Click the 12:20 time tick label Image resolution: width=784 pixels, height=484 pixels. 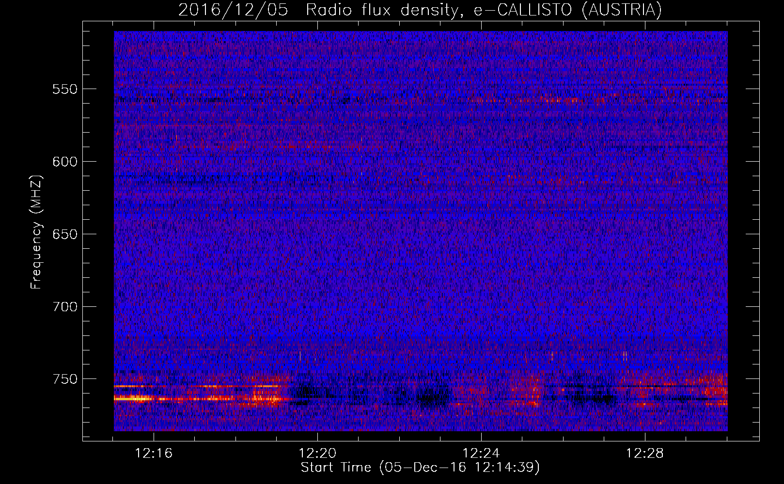(317, 454)
